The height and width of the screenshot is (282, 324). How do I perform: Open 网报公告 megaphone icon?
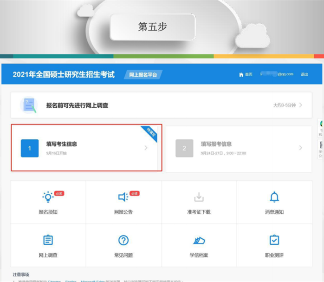(x=123, y=197)
